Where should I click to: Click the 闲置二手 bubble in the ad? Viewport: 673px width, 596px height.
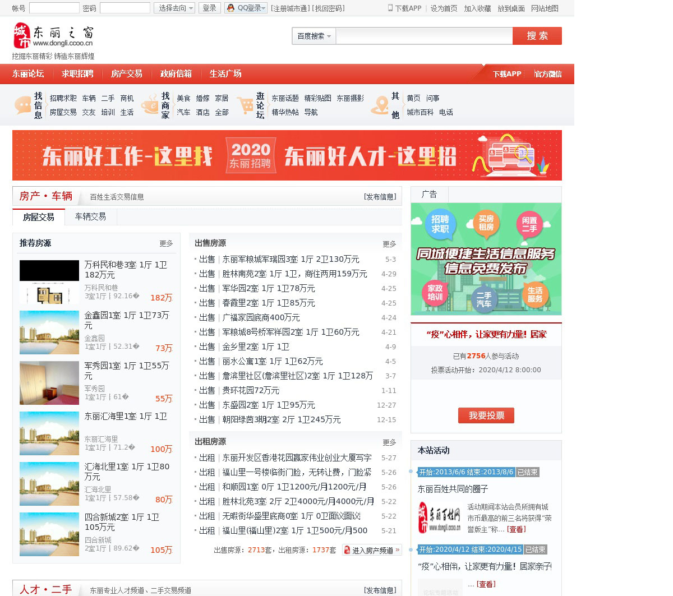(529, 224)
